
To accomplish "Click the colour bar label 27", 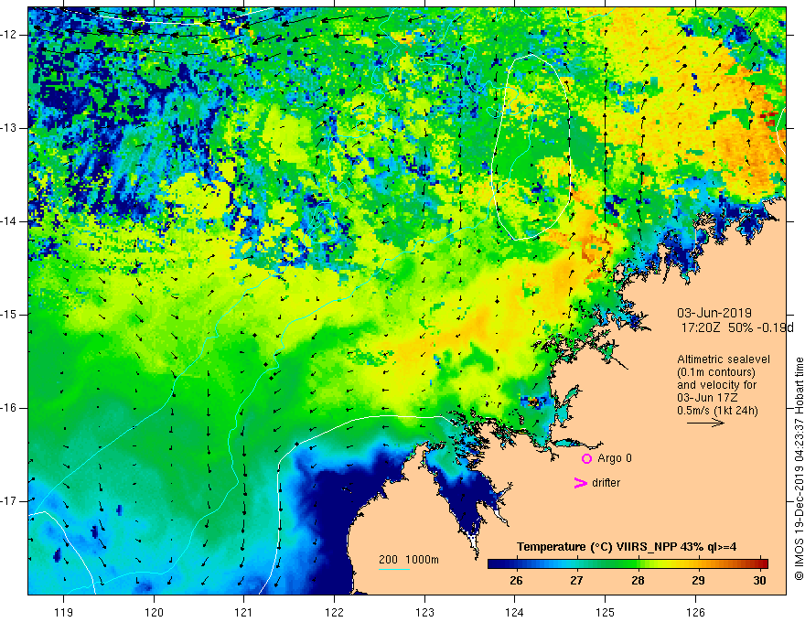I will [x=576, y=581].
